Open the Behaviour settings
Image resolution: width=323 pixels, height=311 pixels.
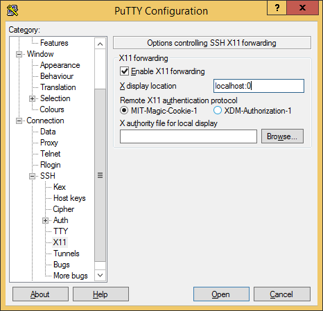point(57,76)
